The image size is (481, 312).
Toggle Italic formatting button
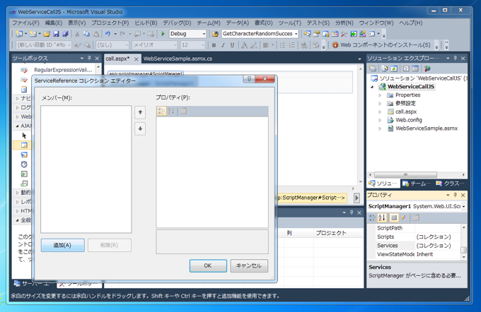(223, 45)
